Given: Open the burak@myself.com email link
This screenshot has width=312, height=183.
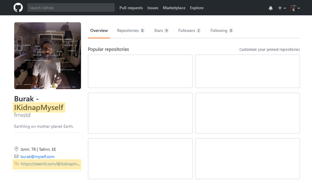Looking at the screenshot, I should 37,156.
